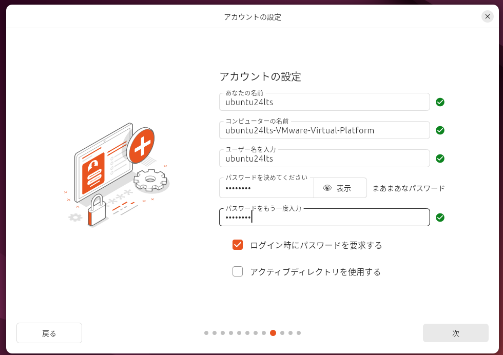Click green checkmark beside ユーザー名 field
The width and height of the screenshot is (503, 355).
click(x=440, y=159)
